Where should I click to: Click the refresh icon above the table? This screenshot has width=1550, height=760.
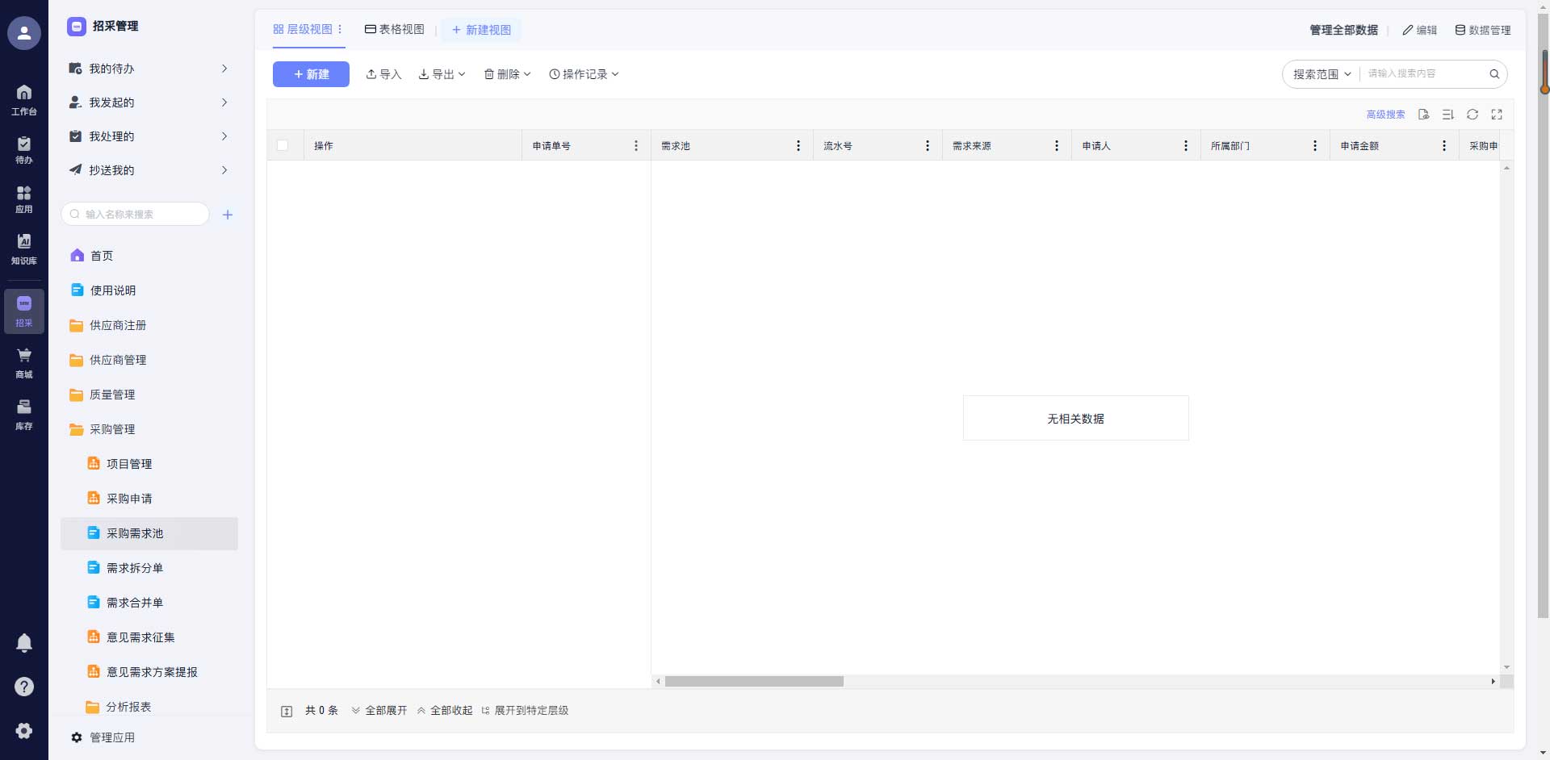click(x=1472, y=115)
